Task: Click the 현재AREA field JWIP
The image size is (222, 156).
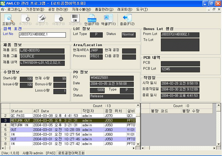Action: pos(96,51)
